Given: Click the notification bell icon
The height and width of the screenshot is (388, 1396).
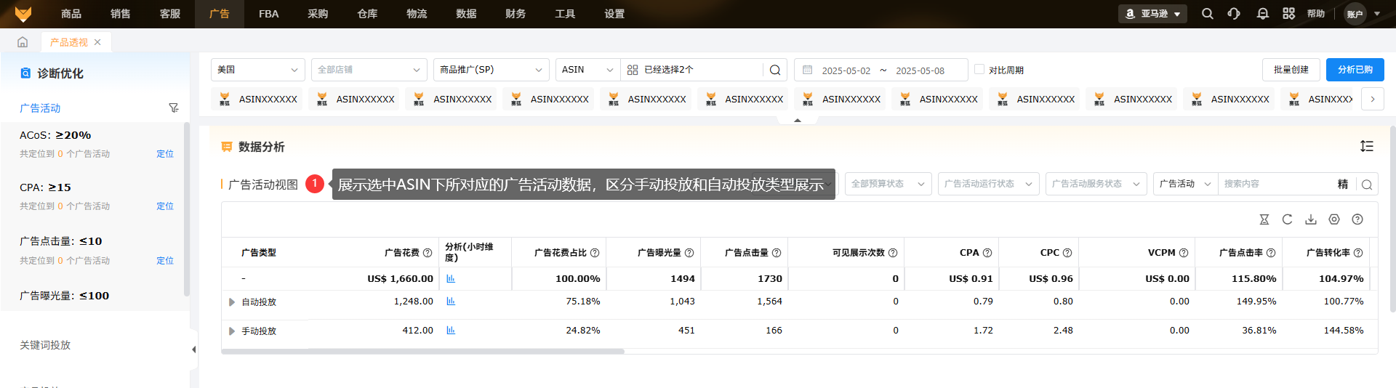Looking at the screenshot, I should tap(1262, 14).
